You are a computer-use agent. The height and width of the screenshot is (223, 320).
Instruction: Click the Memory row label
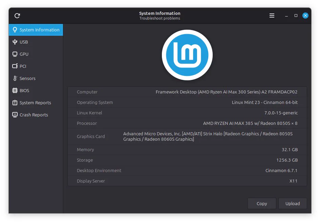85,149
